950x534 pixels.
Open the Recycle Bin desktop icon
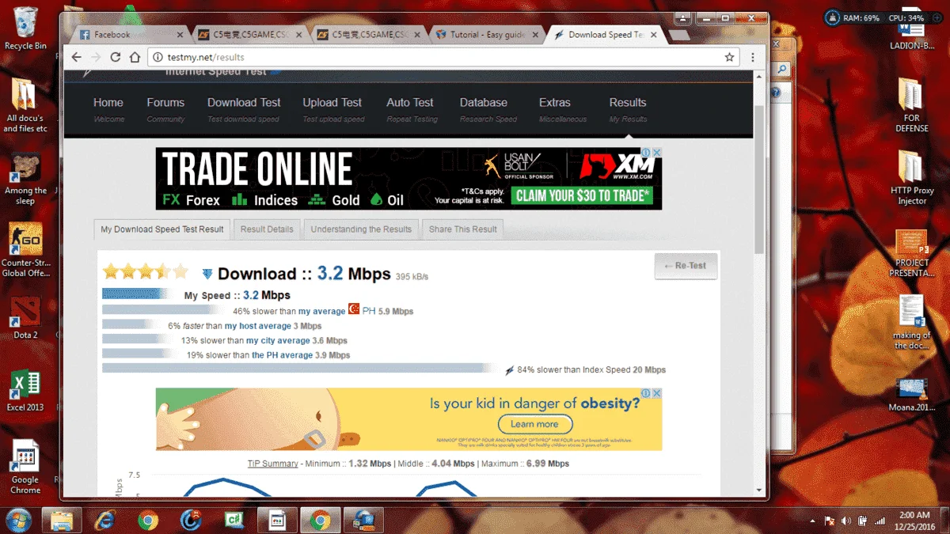[x=25, y=28]
